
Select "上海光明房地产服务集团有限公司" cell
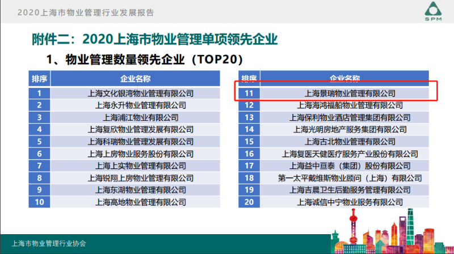tap(344, 129)
